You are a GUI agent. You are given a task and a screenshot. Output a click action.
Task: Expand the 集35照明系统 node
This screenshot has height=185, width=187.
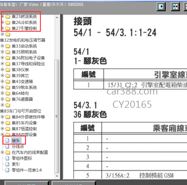point(2,52)
